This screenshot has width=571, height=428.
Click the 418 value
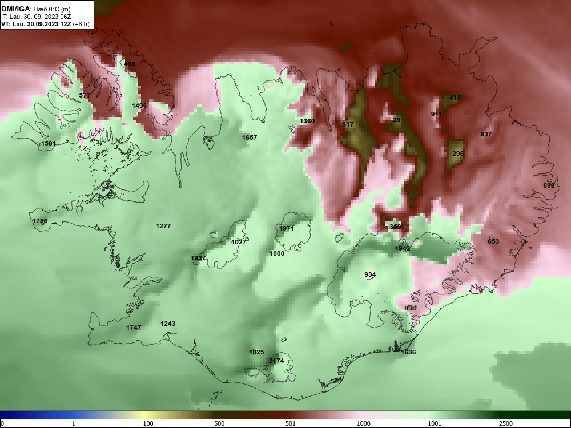tap(455, 98)
